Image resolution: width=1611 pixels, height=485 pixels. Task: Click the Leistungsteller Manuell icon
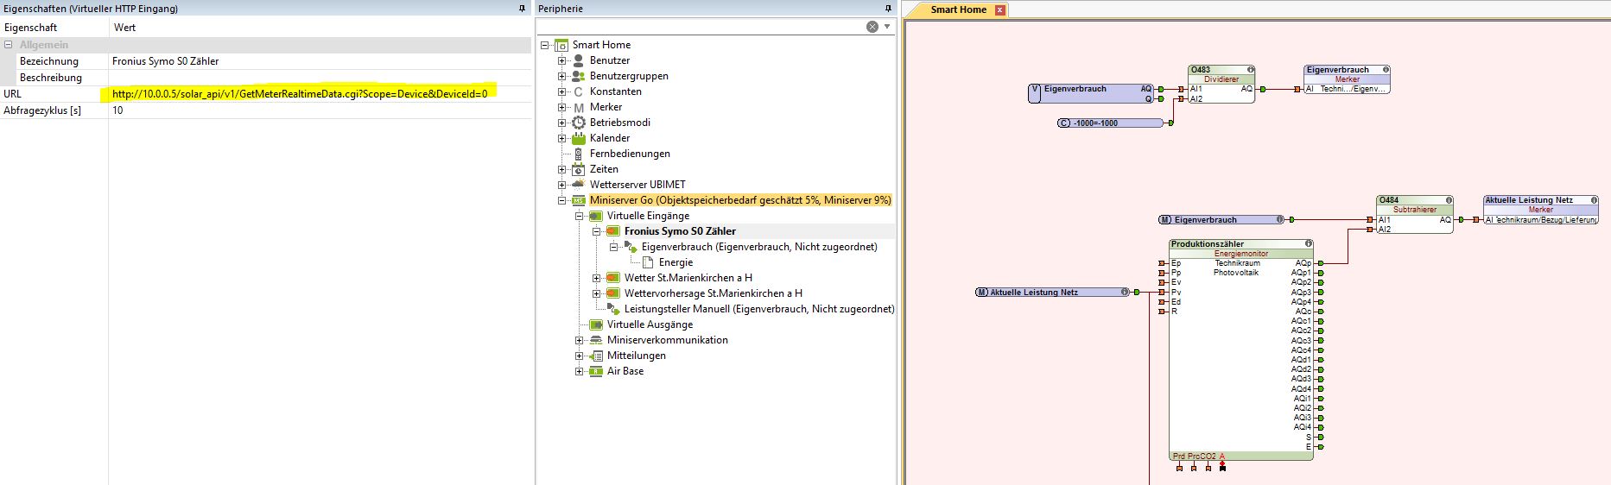tap(613, 309)
